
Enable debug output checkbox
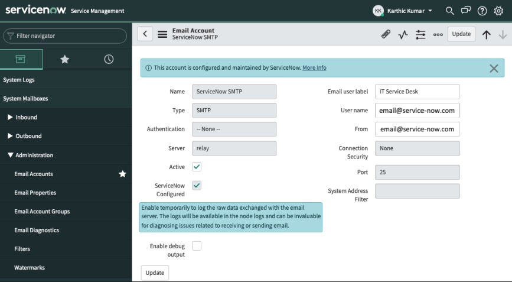[x=197, y=246]
